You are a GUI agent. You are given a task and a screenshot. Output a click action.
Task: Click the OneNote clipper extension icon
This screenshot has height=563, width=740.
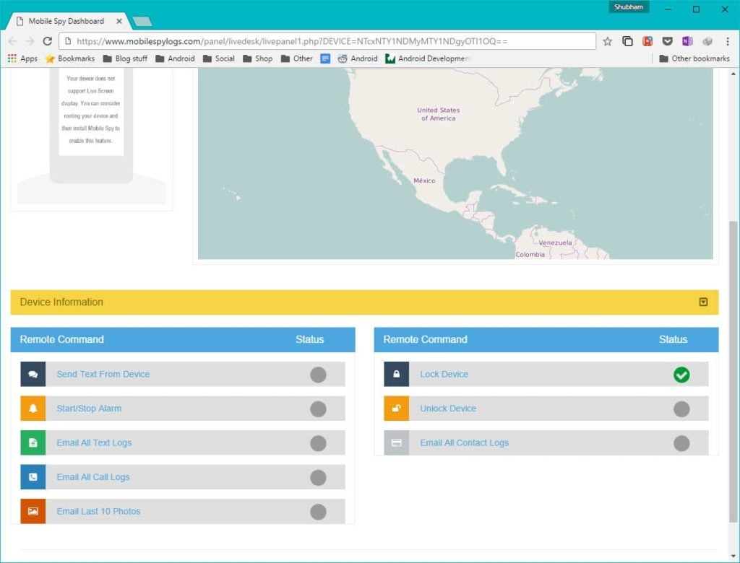687,41
